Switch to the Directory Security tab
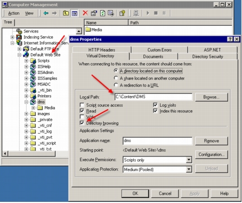Screen dimensions: 242x203 pyautogui.click(x=207, y=56)
